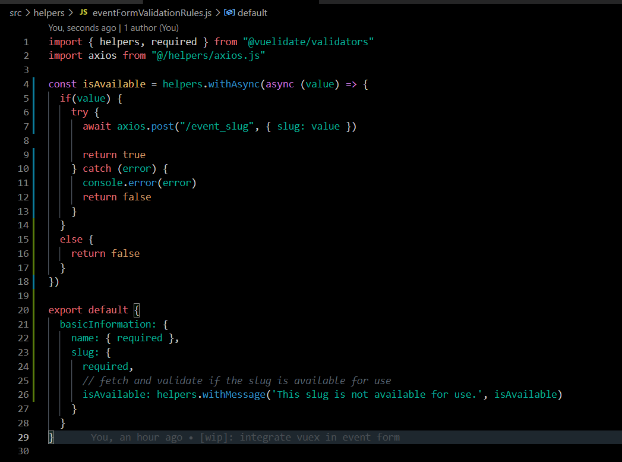Click 'withAsync' method call on line 4
The height and width of the screenshot is (462, 622).
[x=233, y=84]
